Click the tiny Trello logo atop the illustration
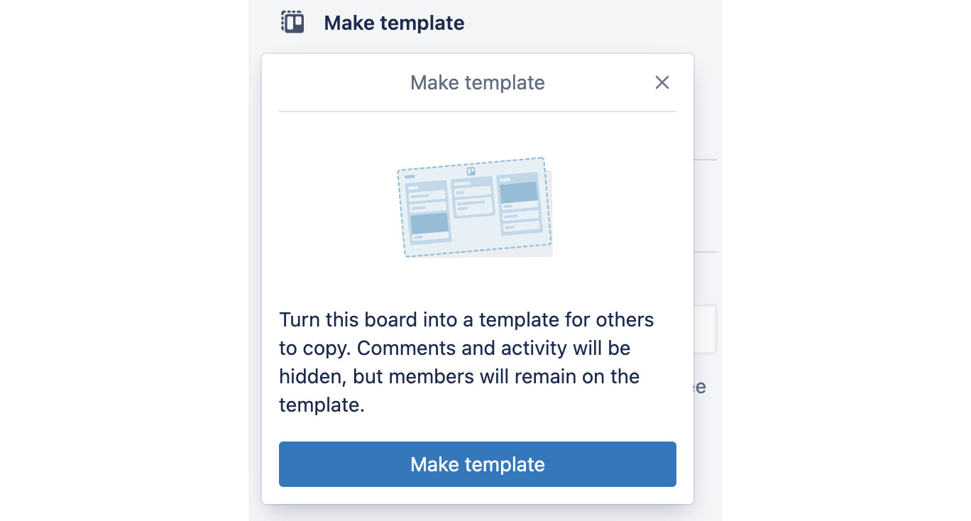 click(471, 171)
